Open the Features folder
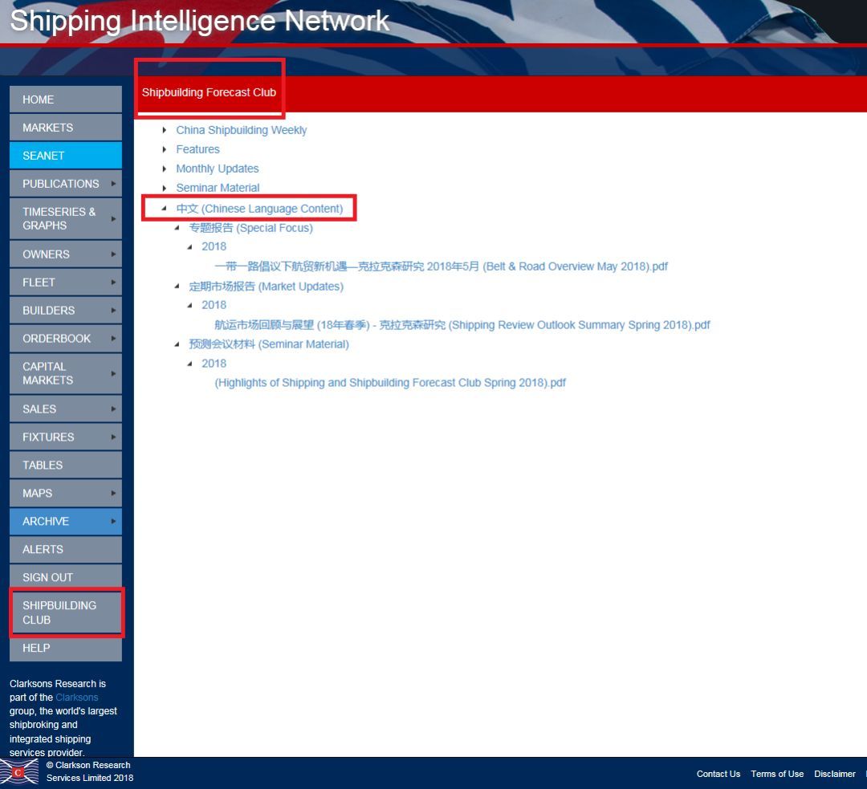Screen dimensions: 867x789 [197, 149]
